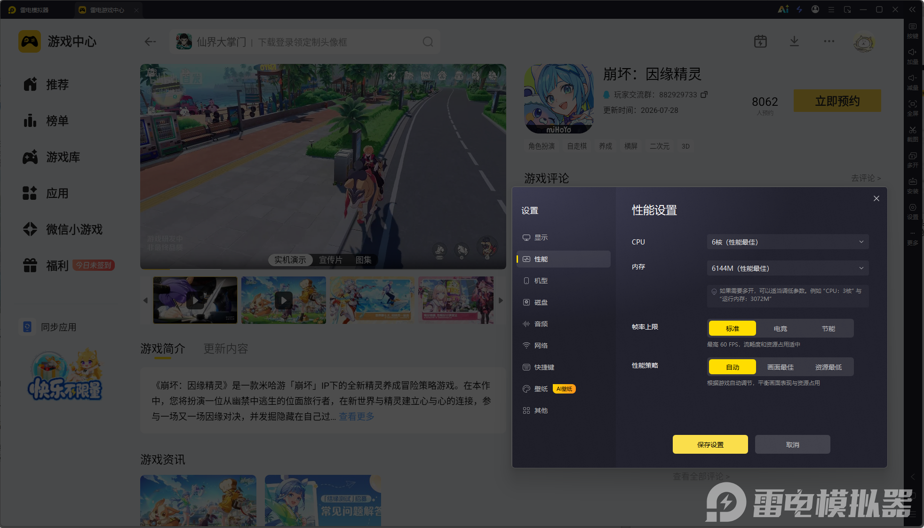Select 节能 frame rate limit

(828, 328)
